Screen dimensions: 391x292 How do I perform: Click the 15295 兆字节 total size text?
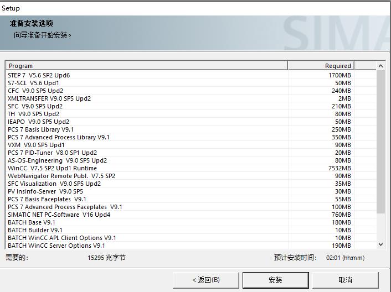click(106, 258)
